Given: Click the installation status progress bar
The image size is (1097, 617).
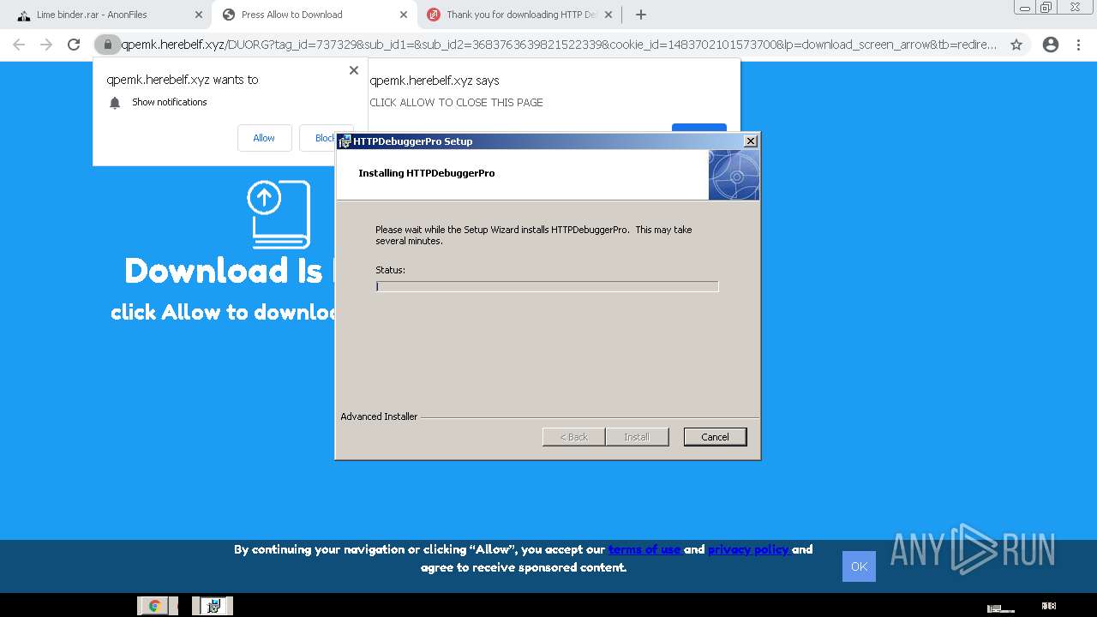Looking at the screenshot, I should pyautogui.click(x=547, y=286).
